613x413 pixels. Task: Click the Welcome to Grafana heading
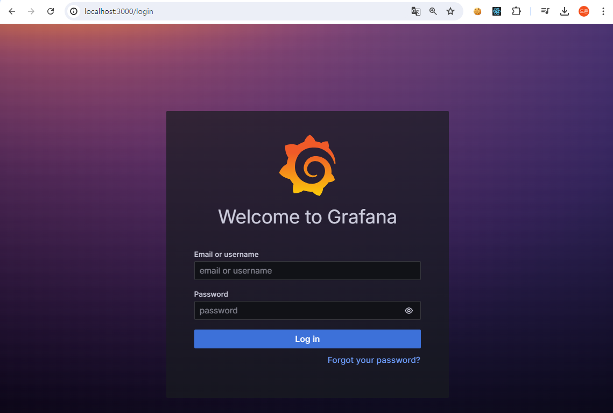click(x=307, y=216)
